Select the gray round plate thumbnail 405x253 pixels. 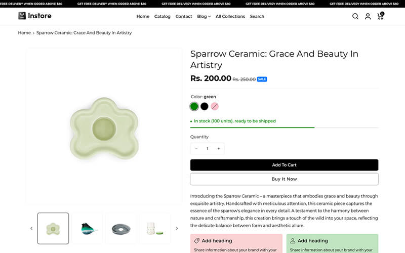click(121, 228)
